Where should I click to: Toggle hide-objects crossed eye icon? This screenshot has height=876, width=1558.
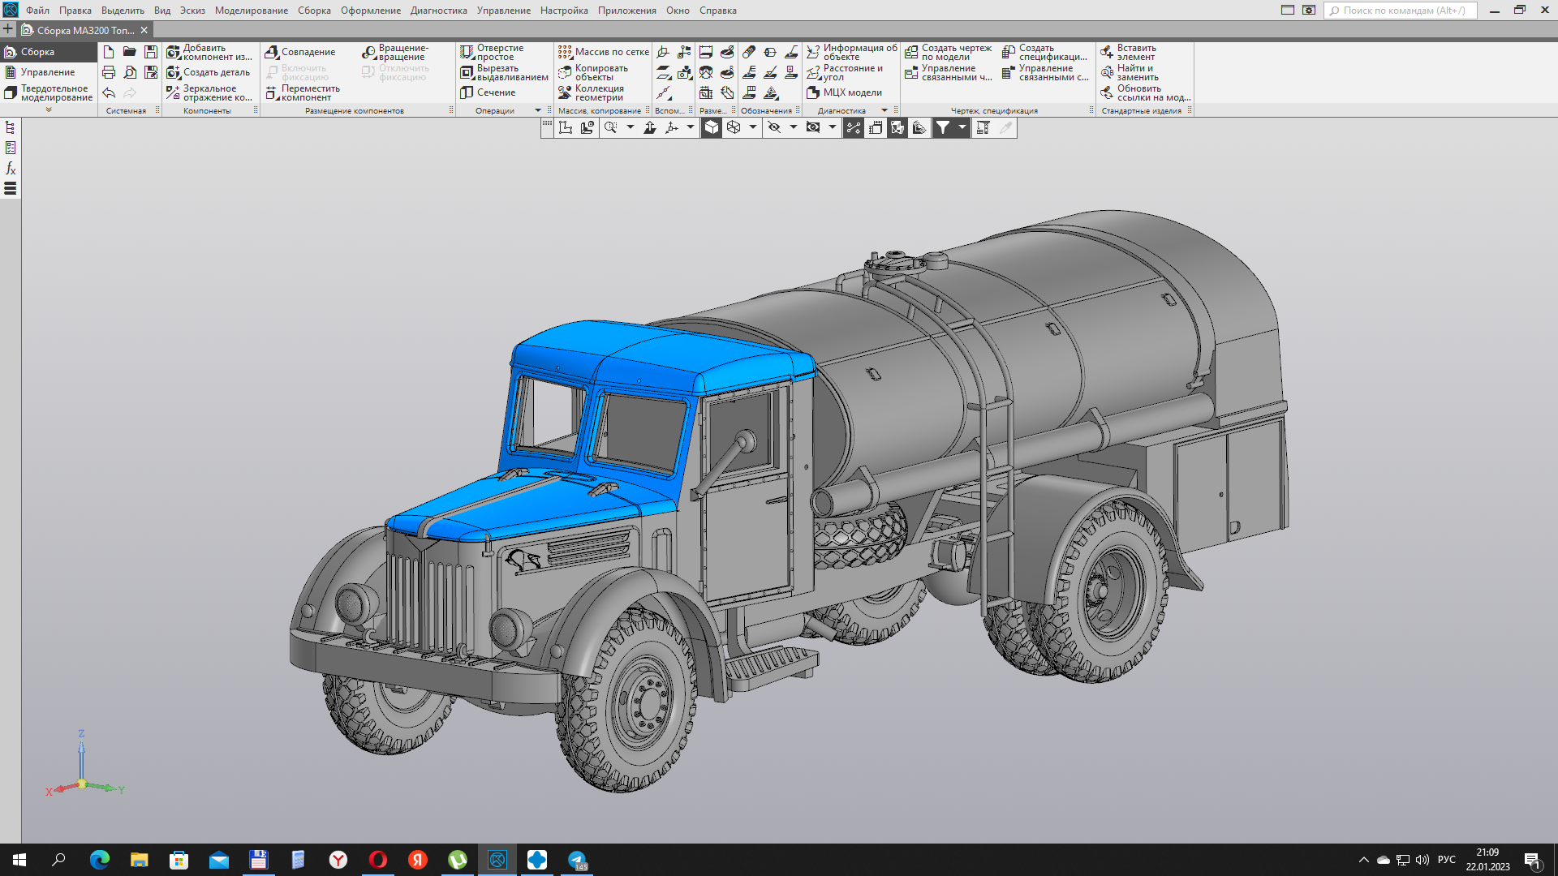coord(774,127)
